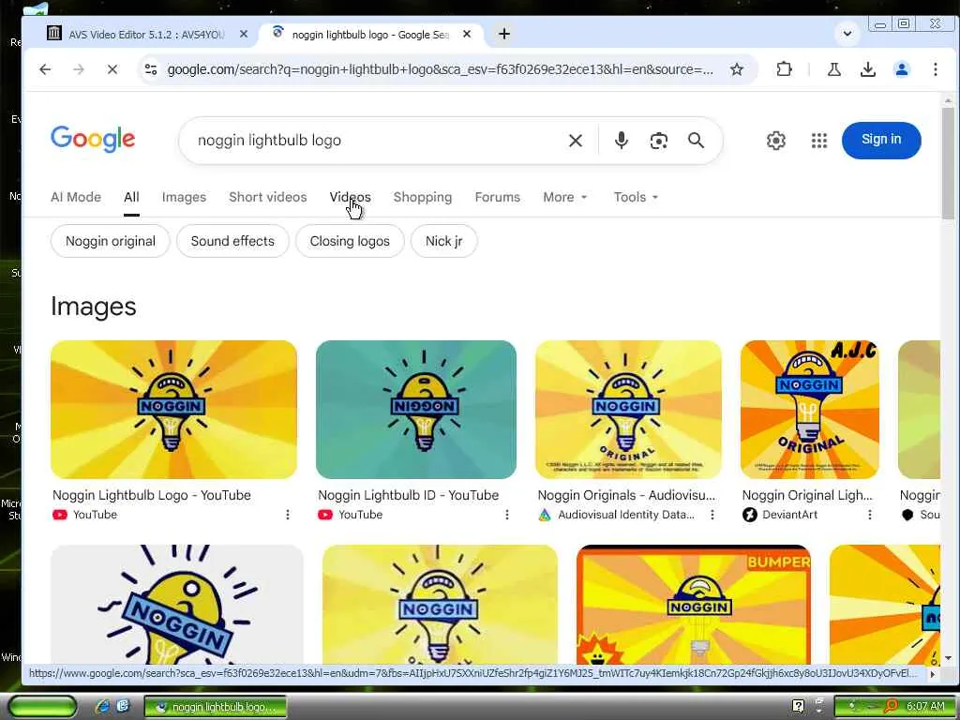Select noggin lightbulb logo taskbar button
The image size is (960, 720).
pos(216,707)
